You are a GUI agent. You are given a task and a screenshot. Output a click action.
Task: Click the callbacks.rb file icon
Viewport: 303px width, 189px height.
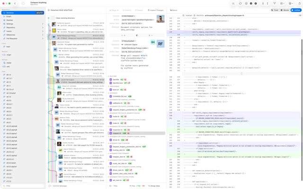[111, 103]
